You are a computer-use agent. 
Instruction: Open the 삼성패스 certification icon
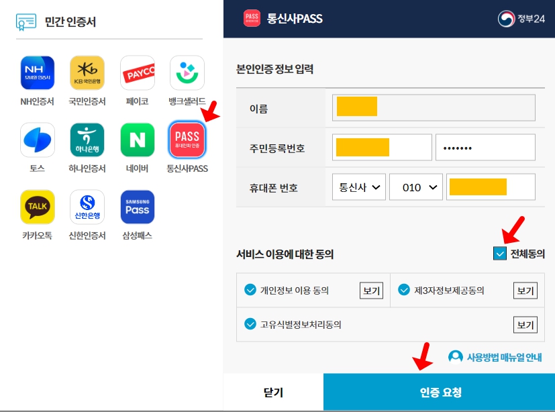(137, 207)
